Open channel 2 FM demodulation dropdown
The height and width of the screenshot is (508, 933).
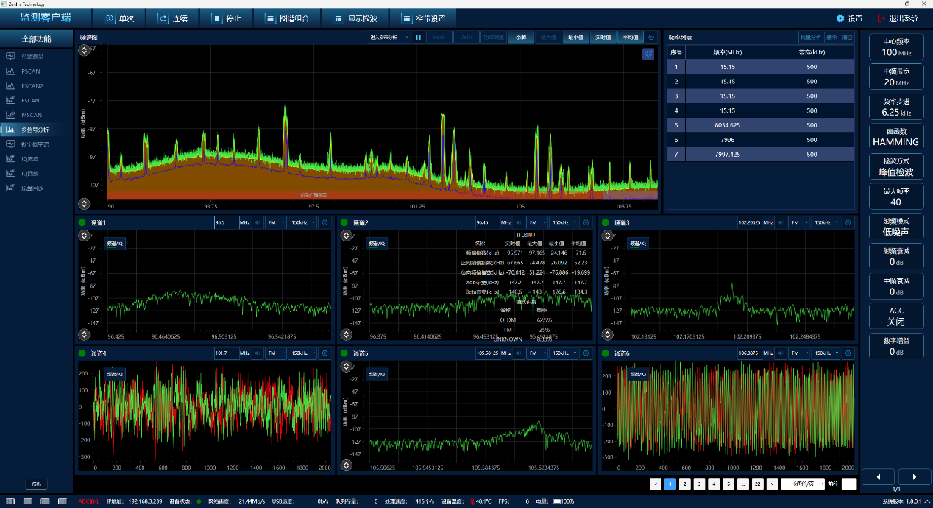(x=538, y=222)
